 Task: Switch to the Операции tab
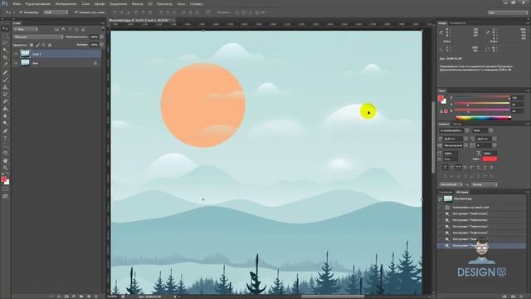click(446, 192)
